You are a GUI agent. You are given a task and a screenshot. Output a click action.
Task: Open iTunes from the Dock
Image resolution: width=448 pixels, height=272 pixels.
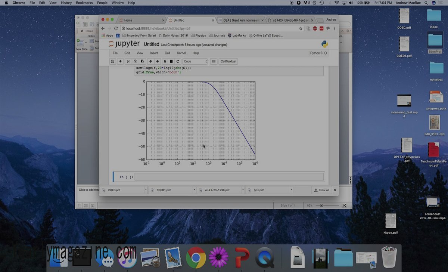(x=127, y=257)
